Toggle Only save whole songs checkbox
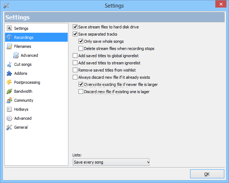This screenshot has width=229, height=183. point(81,41)
